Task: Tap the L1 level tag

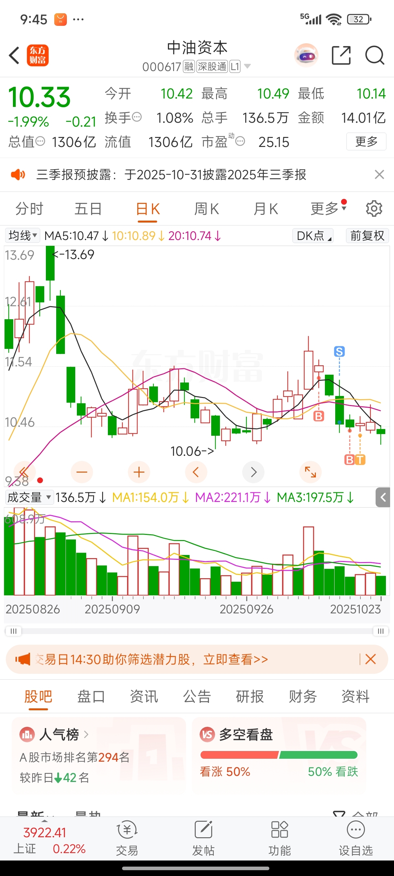Action: pos(235,67)
